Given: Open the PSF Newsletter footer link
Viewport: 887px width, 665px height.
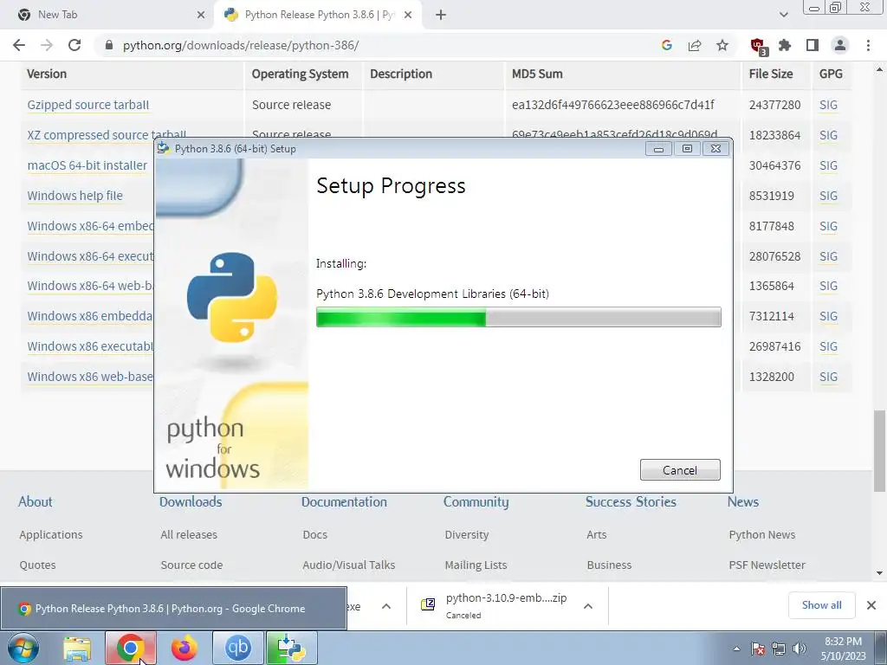Looking at the screenshot, I should point(767,565).
